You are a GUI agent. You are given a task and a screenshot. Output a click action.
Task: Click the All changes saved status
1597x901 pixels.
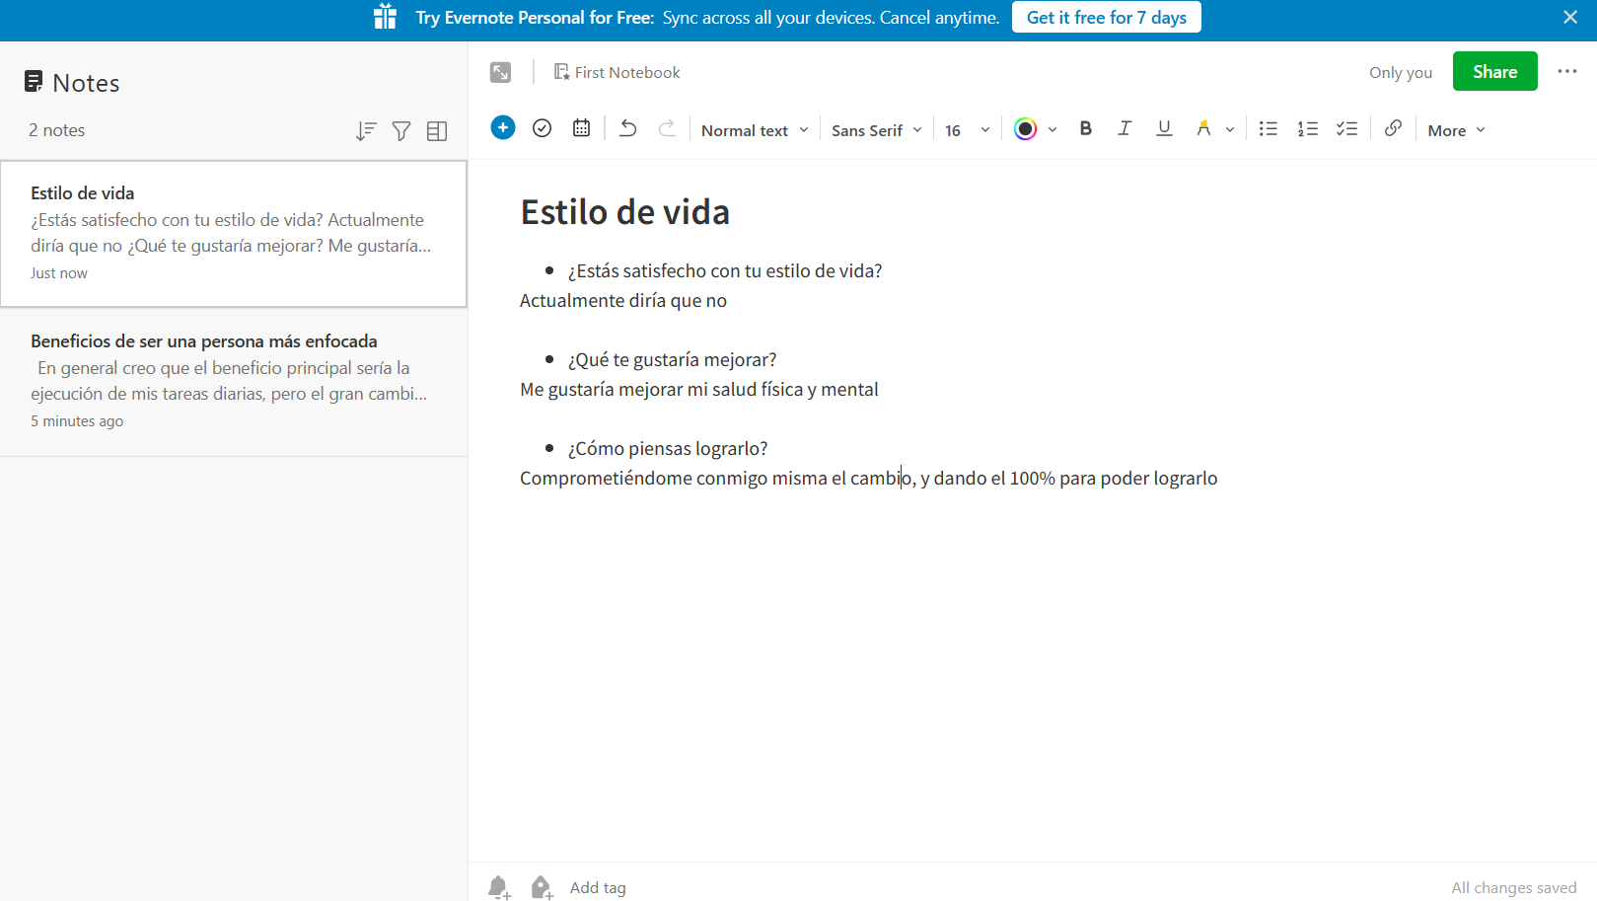pyautogui.click(x=1514, y=887)
